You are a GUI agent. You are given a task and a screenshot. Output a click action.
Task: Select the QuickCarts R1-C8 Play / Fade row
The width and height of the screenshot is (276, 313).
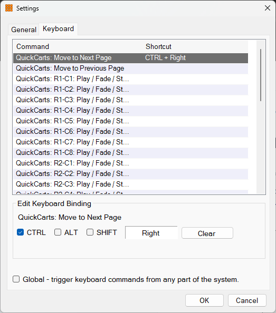click(x=131, y=153)
